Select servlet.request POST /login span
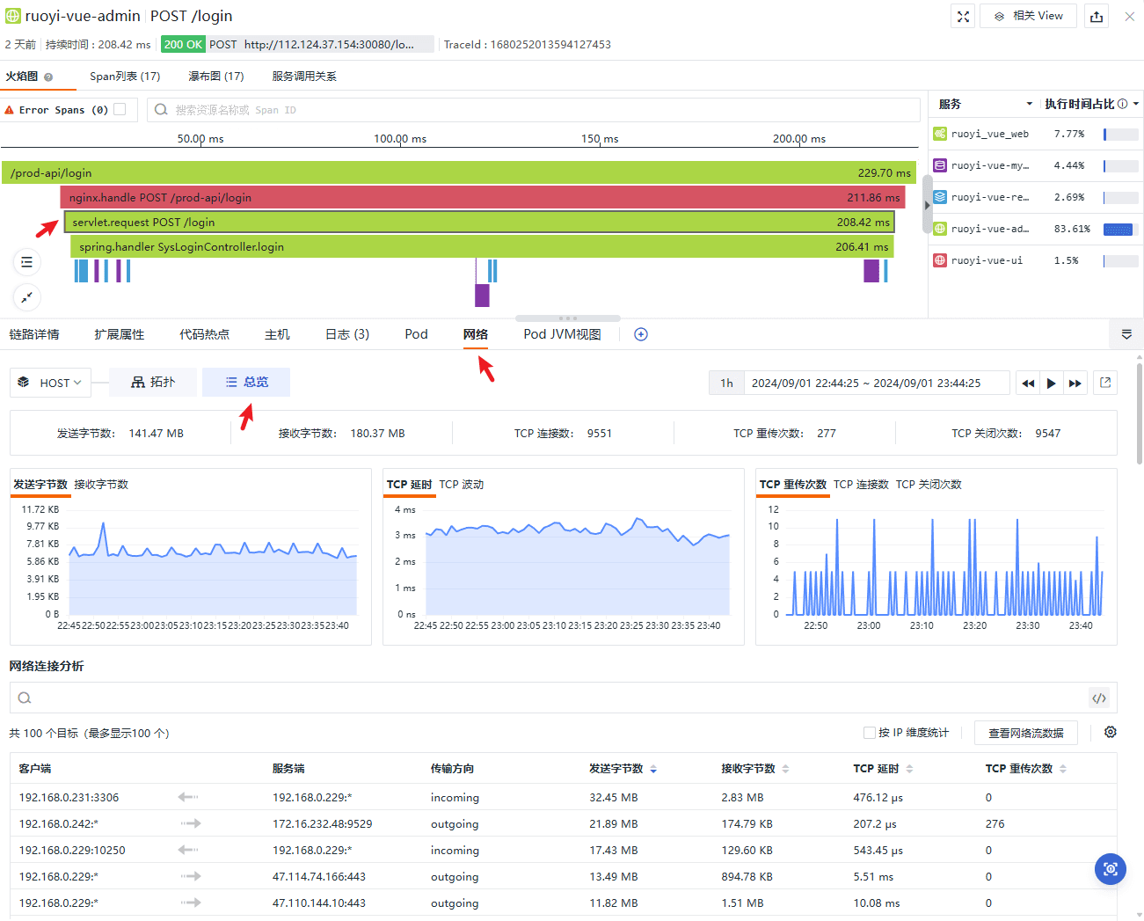Screen dimensions: 1144x921 click(x=479, y=222)
